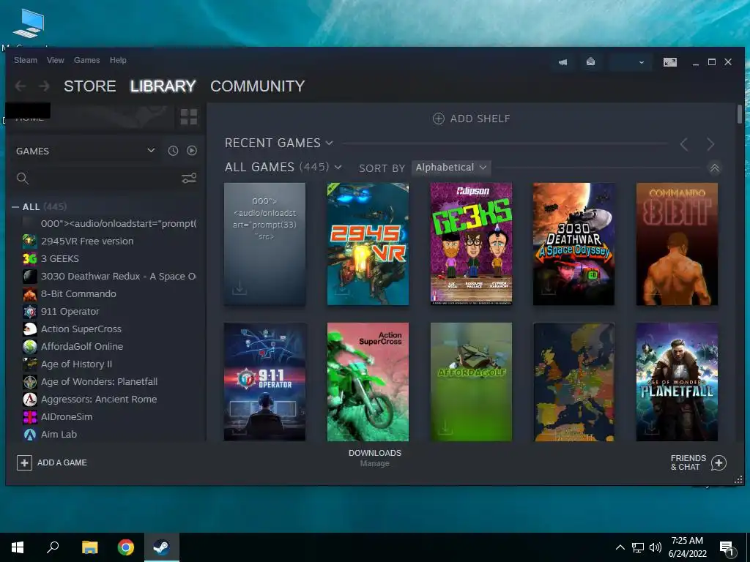
Task: Click ADD A GAME text
Action: 62,462
